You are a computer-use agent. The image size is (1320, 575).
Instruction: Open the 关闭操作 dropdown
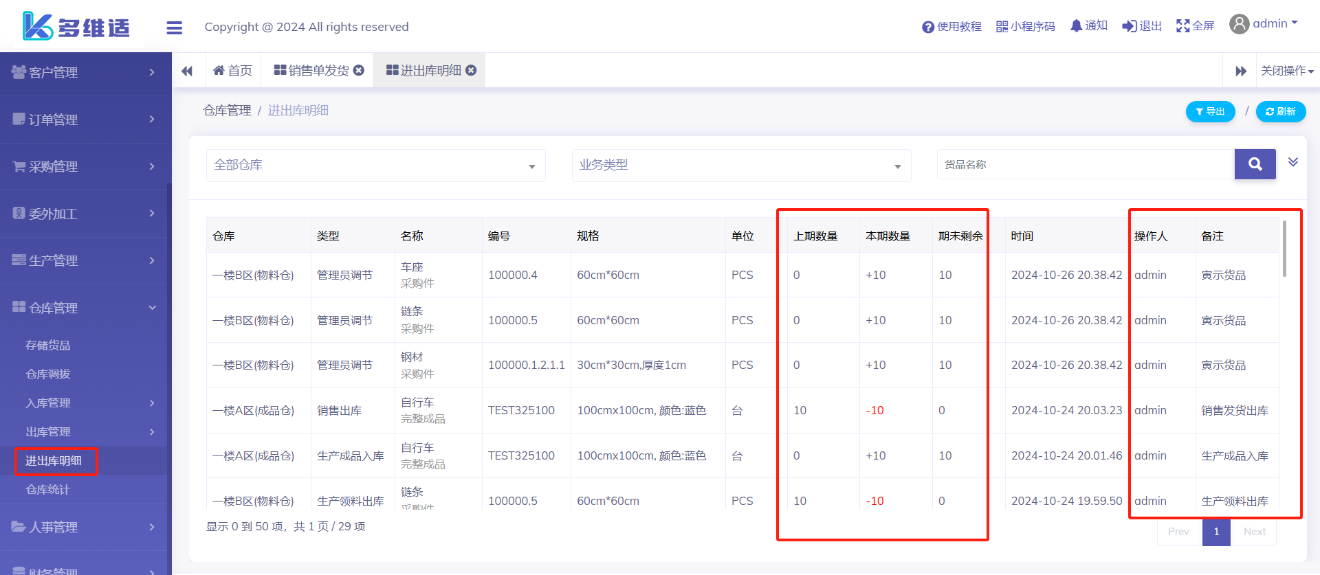[1286, 71]
